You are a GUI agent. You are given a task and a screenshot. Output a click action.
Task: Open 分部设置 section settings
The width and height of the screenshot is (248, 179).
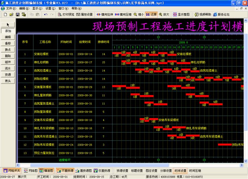166,171
